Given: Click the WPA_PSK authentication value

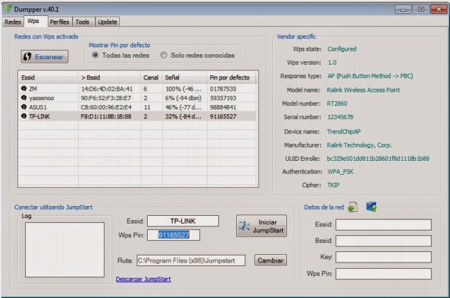Looking at the screenshot, I should (x=341, y=172).
